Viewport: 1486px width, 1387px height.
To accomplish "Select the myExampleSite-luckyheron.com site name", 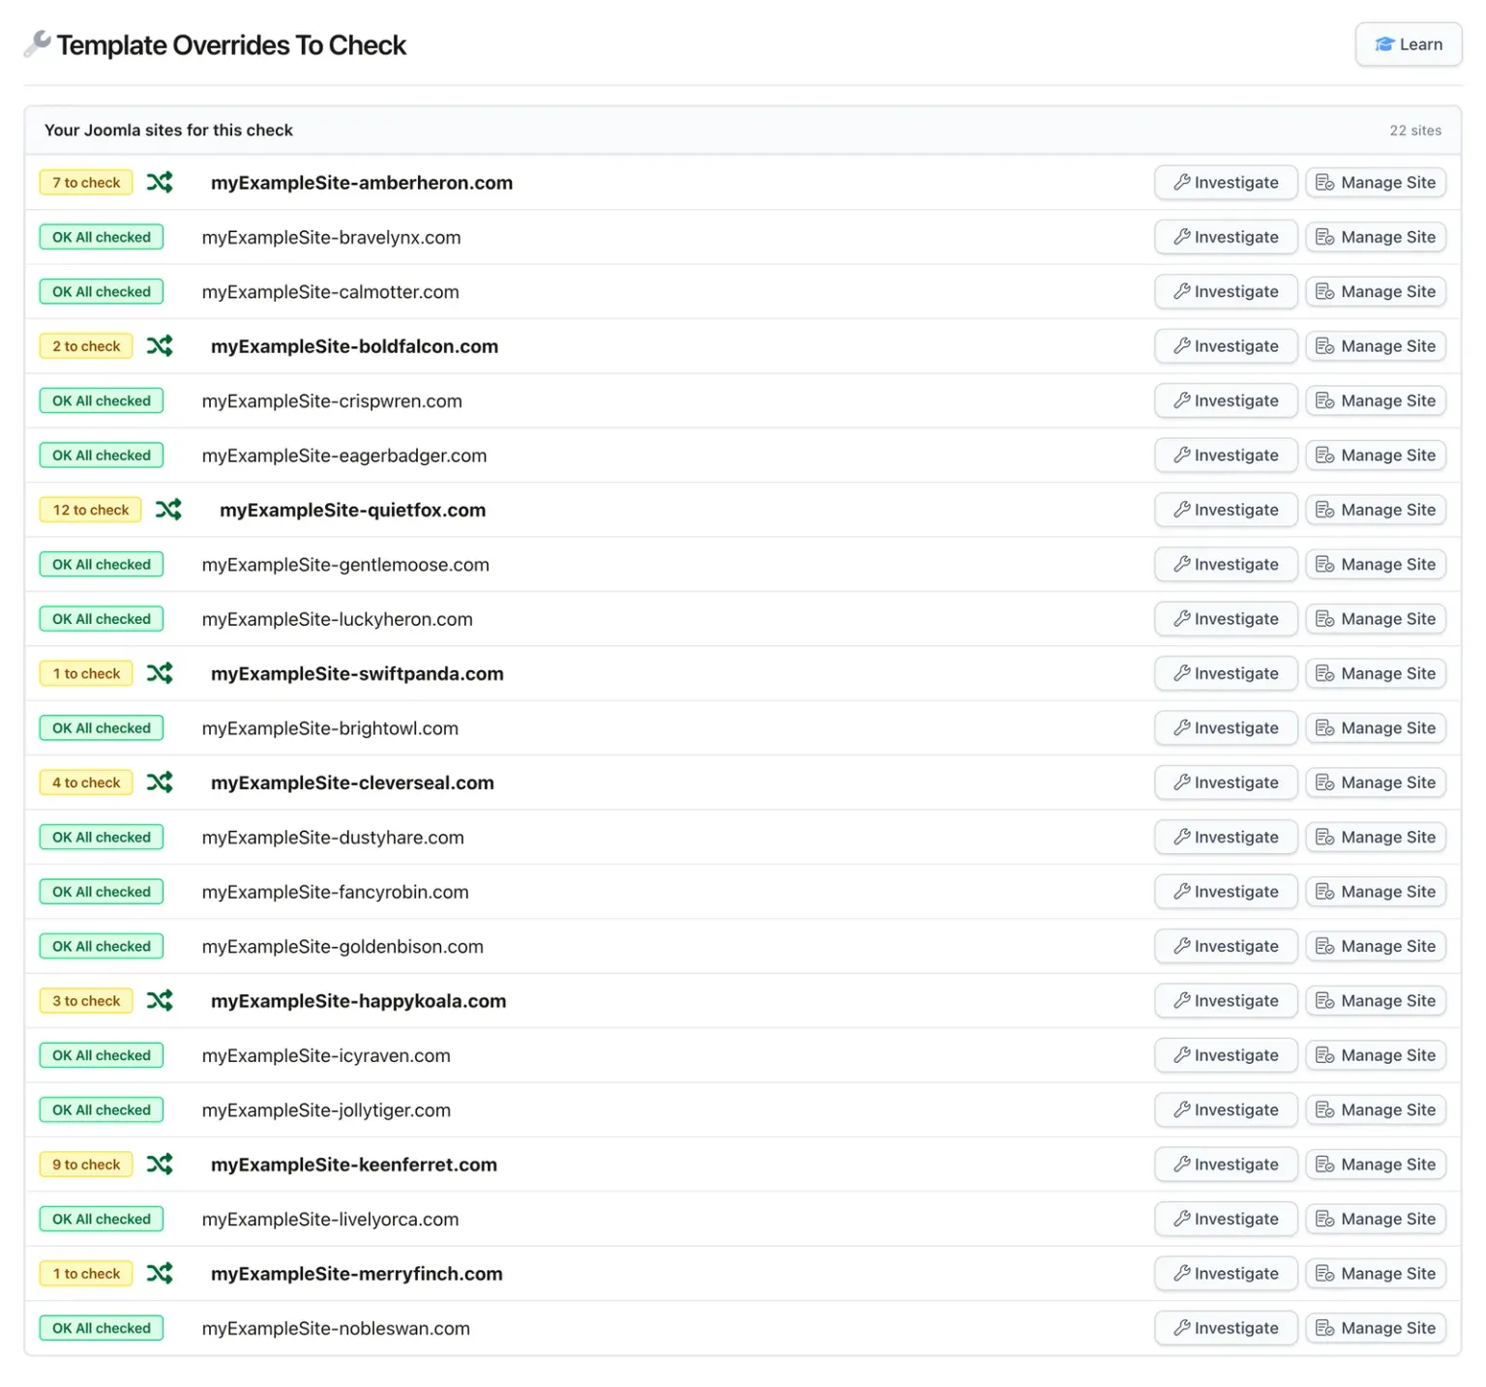I will [x=338, y=619].
